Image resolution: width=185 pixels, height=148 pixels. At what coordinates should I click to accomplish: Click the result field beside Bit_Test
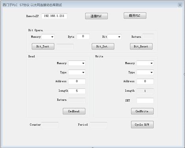point(65,46)
